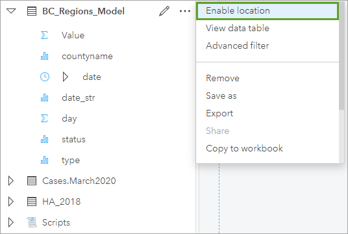Expand the HA_2018 dataset
Viewport: 348px width, 234px height.
(x=11, y=201)
